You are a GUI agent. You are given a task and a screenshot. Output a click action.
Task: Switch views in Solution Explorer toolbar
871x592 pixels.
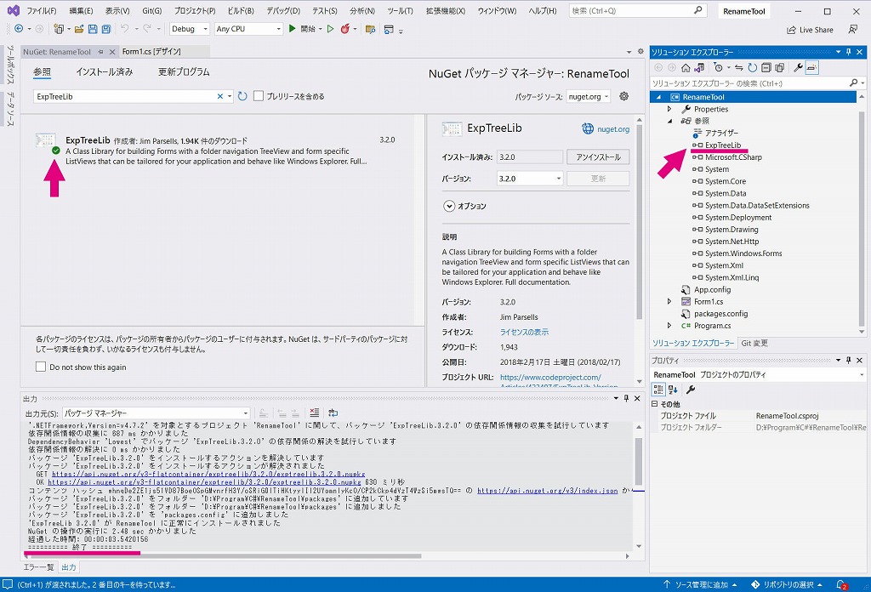point(699,68)
